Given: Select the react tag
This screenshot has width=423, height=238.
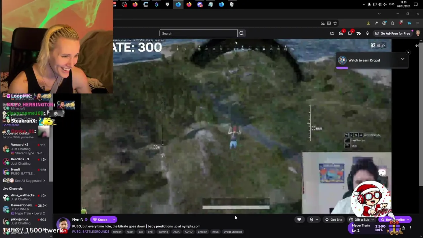Looking at the screenshot, I should pyautogui.click(x=130, y=232).
